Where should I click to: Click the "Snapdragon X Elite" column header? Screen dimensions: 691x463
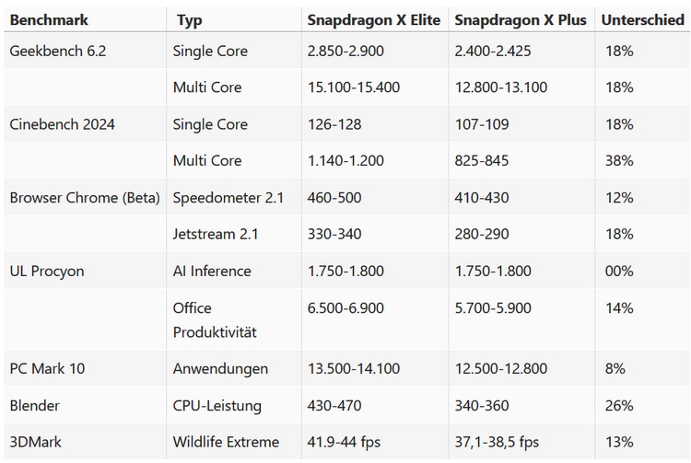coord(373,19)
